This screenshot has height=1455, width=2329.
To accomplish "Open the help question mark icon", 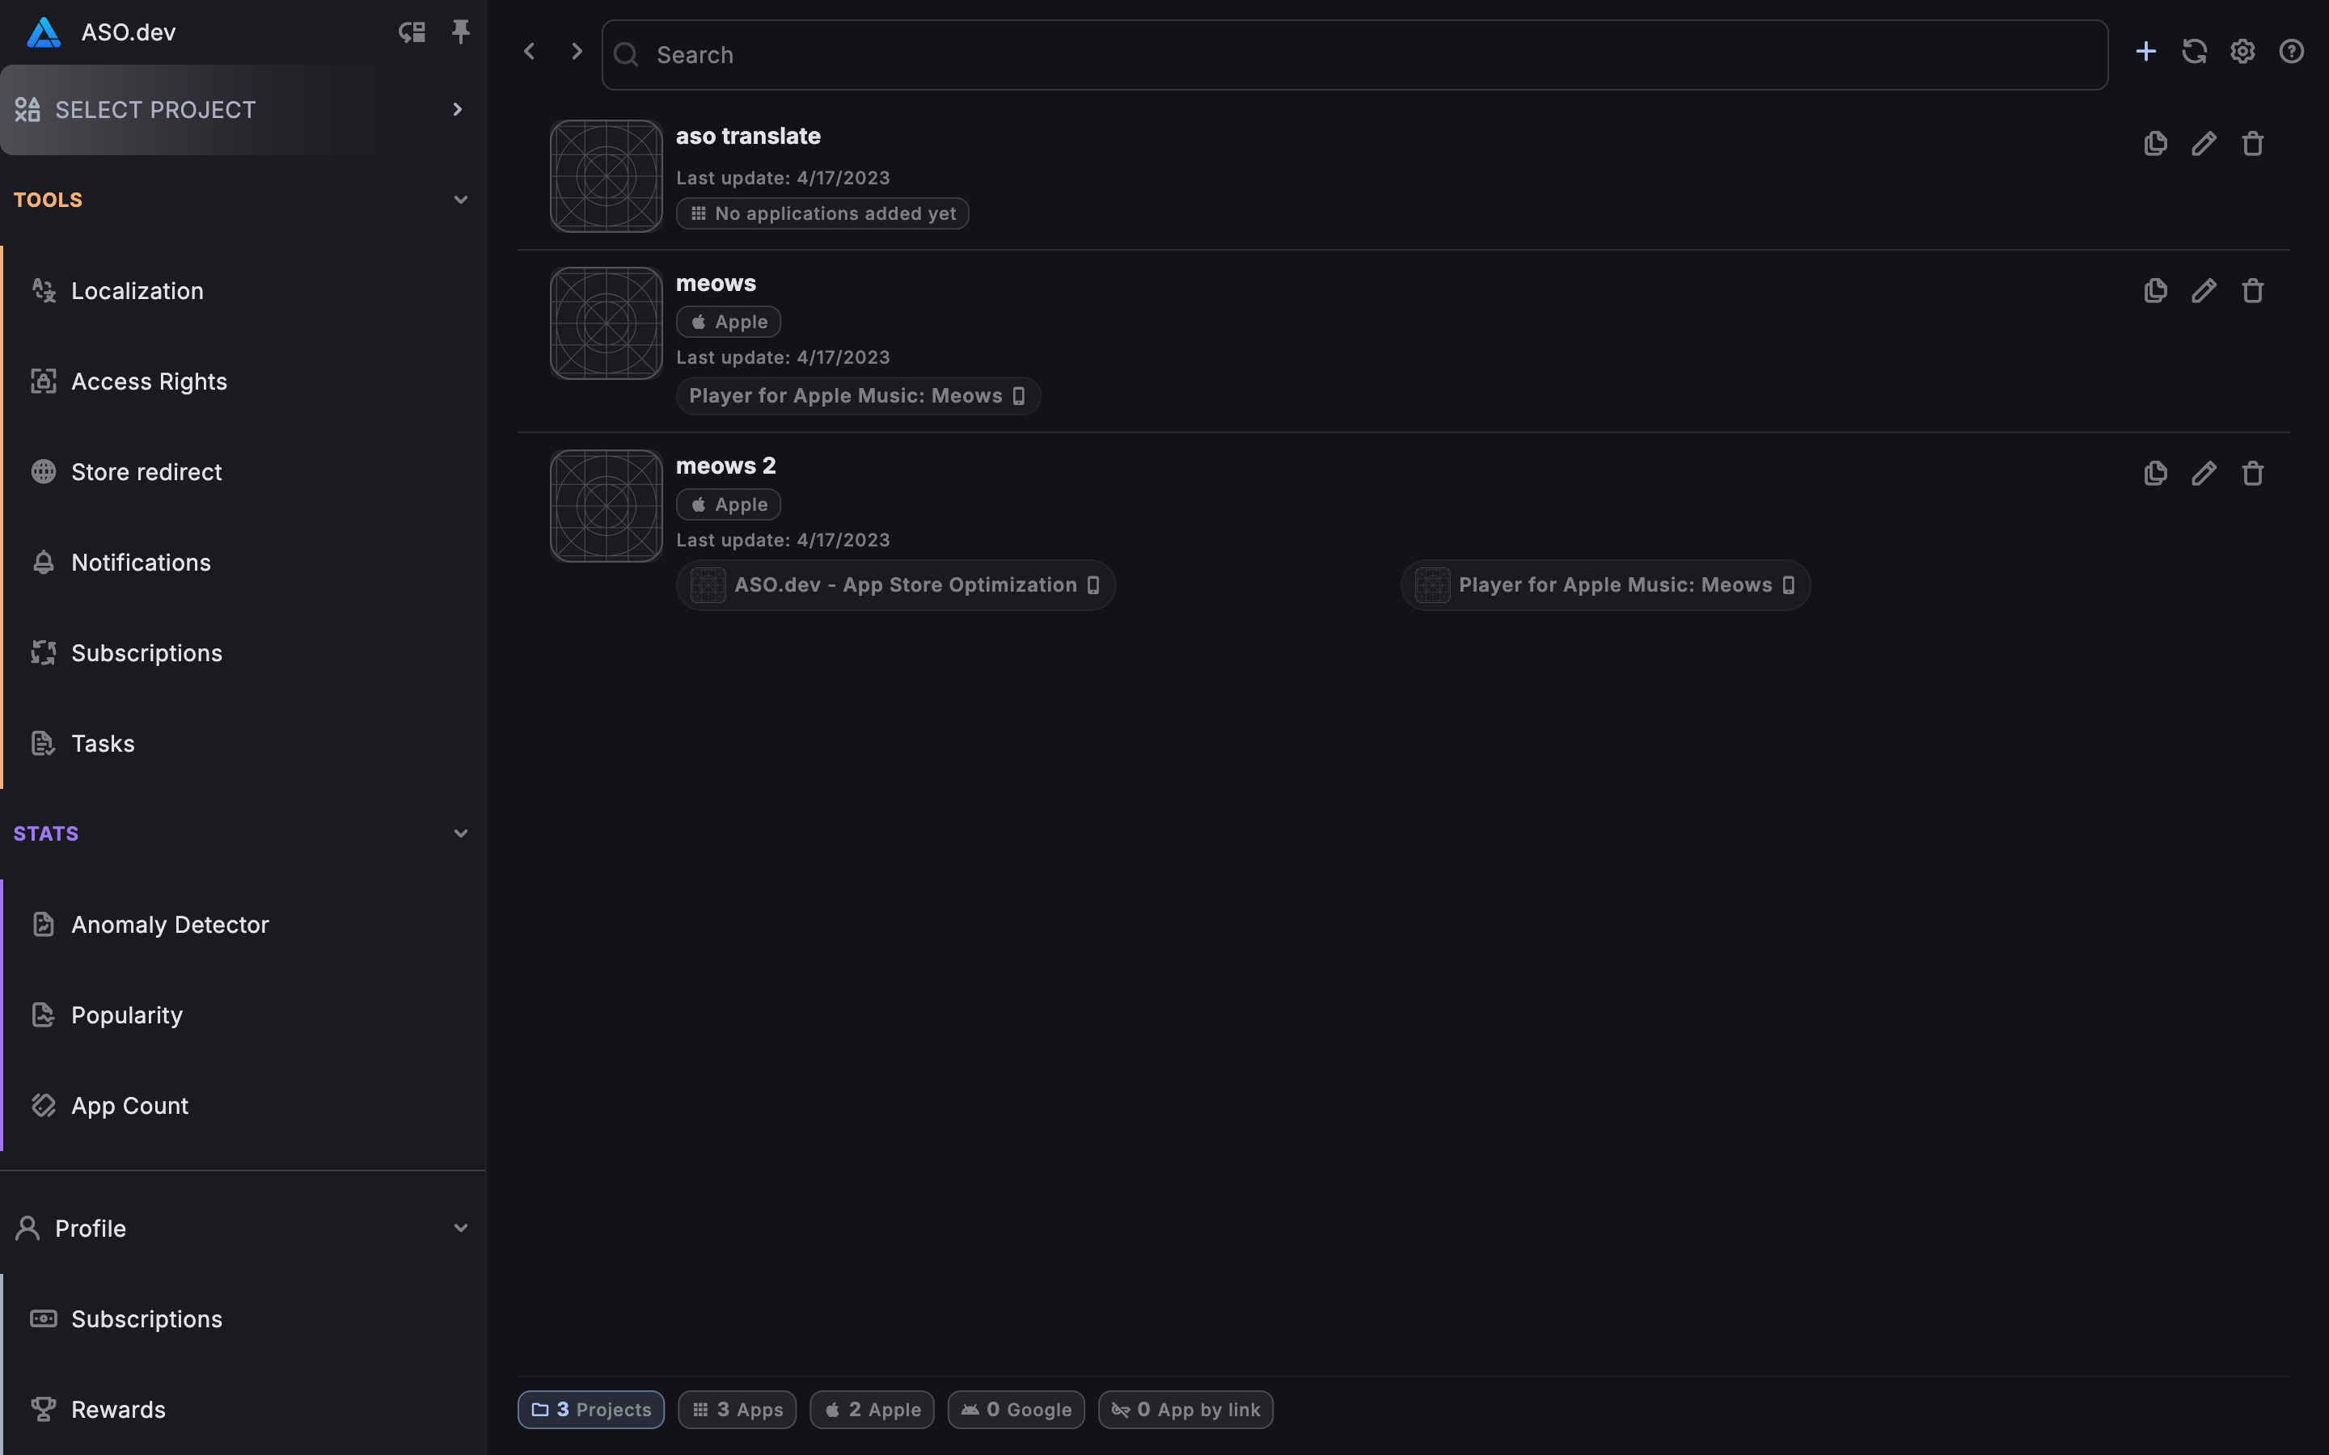I will click(2292, 51).
